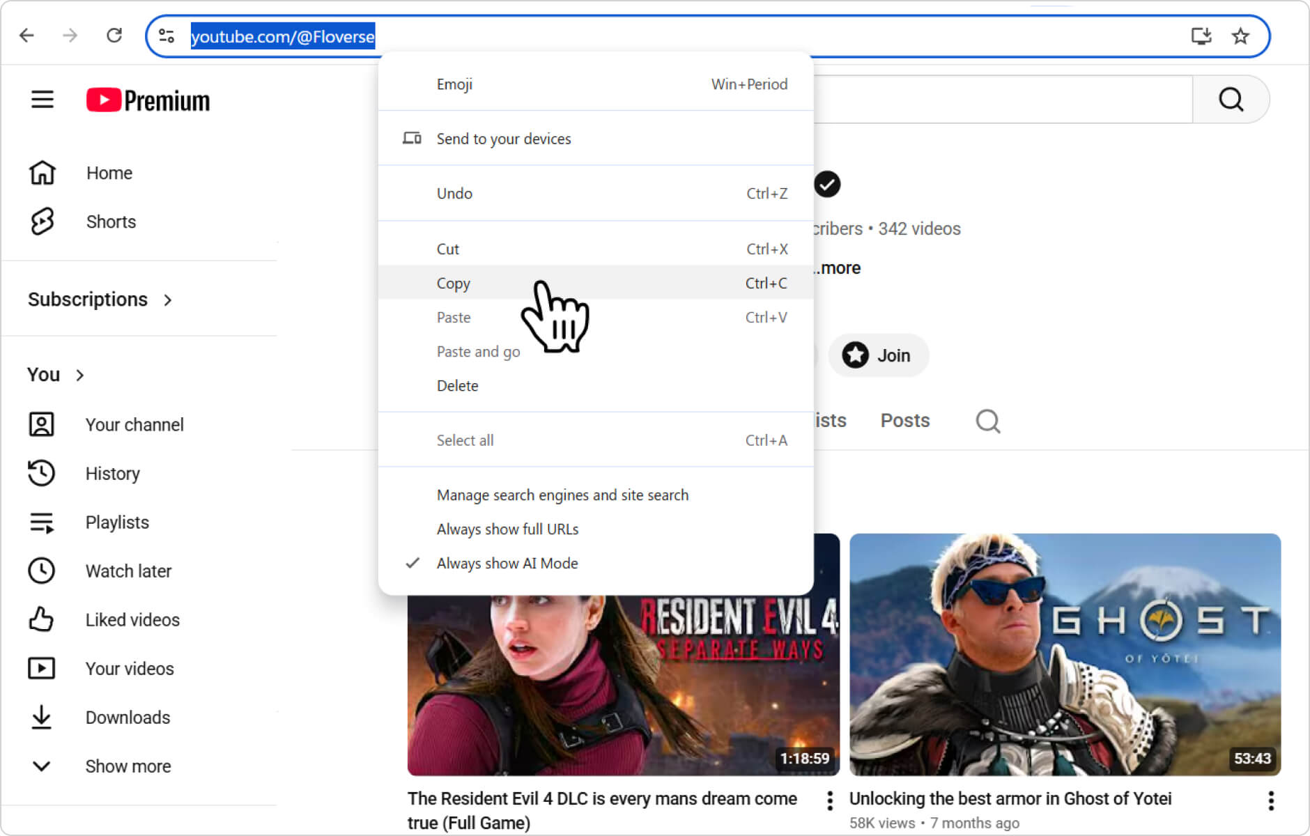Click the browser forward arrow
1310x836 pixels.
[70, 36]
